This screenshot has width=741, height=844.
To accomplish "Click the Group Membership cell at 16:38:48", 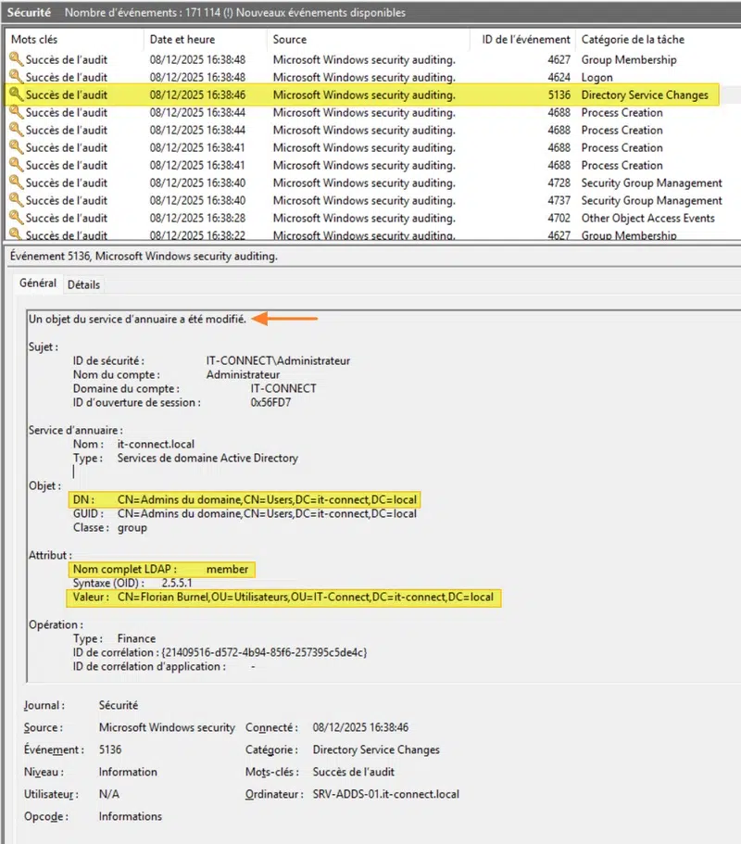I will pyautogui.click(x=629, y=59).
